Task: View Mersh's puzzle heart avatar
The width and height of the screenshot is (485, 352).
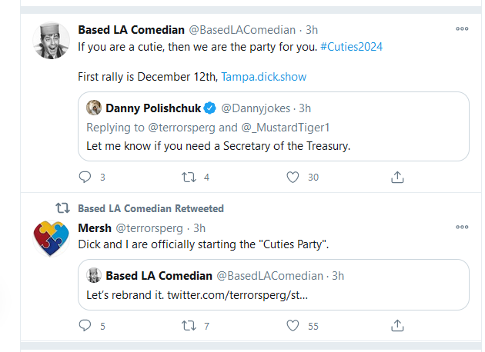Action: (51, 238)
